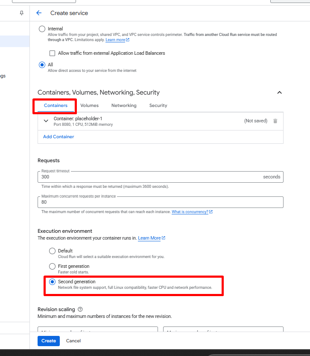Select the All ingress radio button

click(x=42, y=65)
